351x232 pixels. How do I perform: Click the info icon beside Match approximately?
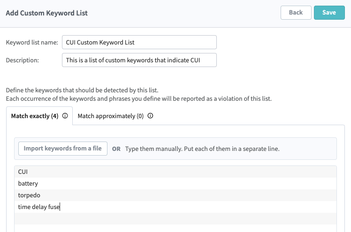pos(150,116)
